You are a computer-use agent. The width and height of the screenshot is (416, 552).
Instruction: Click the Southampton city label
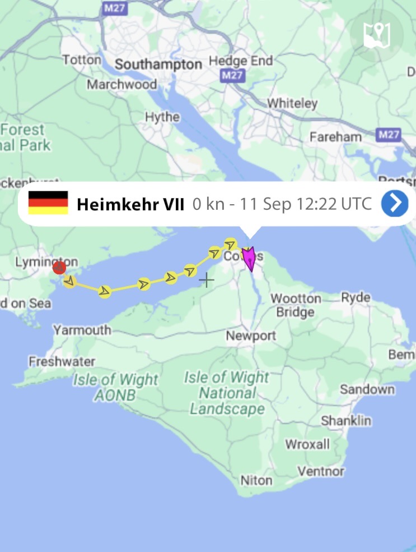pyautogui.click(x=158, y=65)
